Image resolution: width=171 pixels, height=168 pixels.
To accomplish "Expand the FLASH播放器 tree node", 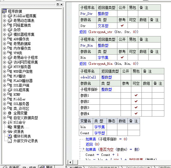I will pos(4,81).
